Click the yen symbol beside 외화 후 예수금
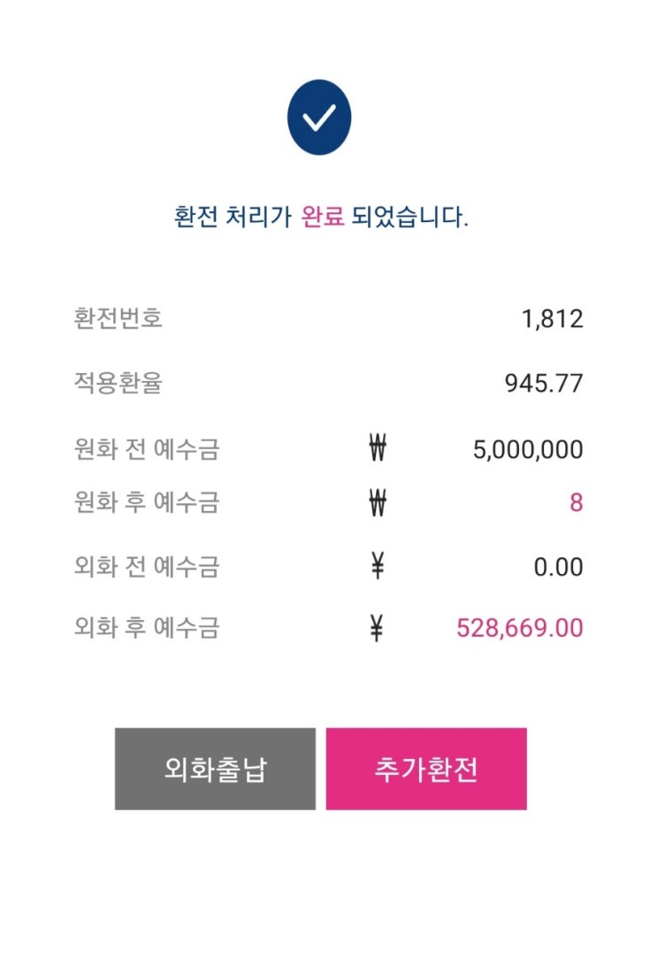Screen dimensions: 657x964 (378, 628)
